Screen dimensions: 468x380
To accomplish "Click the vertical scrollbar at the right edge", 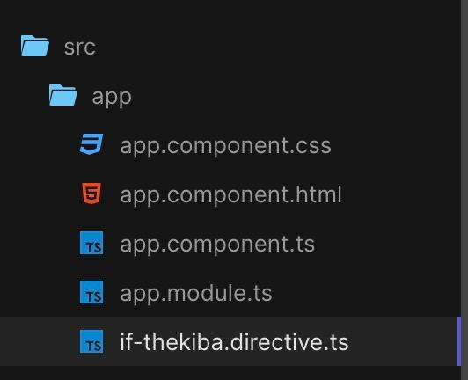I will [x=464, y=190].
